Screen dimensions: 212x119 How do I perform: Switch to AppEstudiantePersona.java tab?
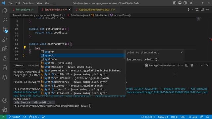96,10
